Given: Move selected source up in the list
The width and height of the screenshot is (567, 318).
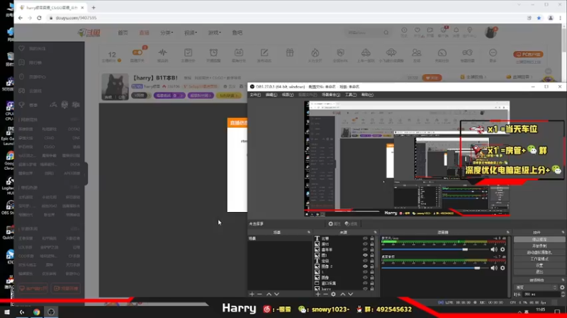Looking at the screenshot, I should [343, 294].
